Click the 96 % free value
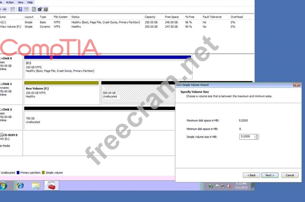Screen dimensions: 305x202 coord(188,22)
